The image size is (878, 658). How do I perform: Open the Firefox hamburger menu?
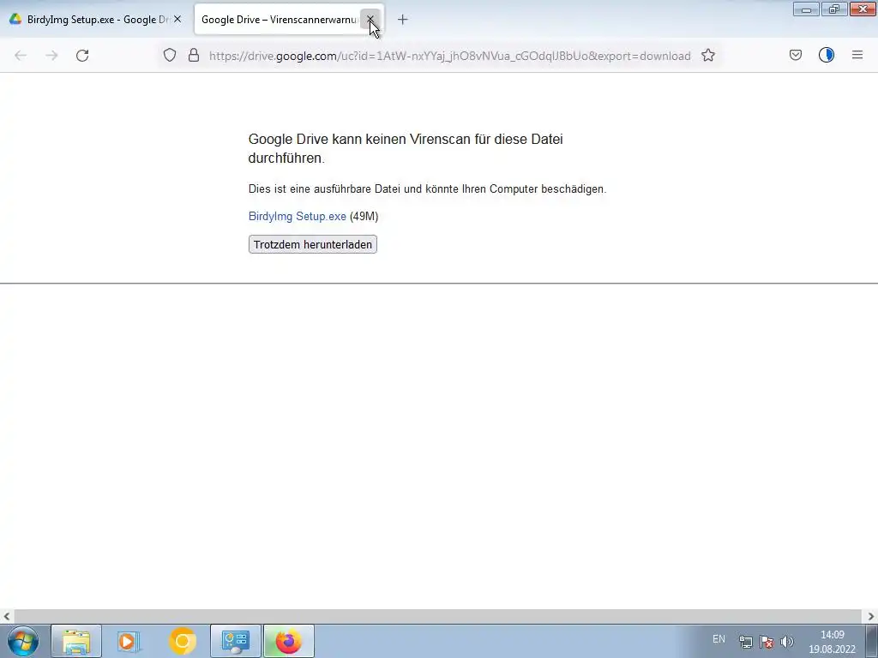[857, 55]
